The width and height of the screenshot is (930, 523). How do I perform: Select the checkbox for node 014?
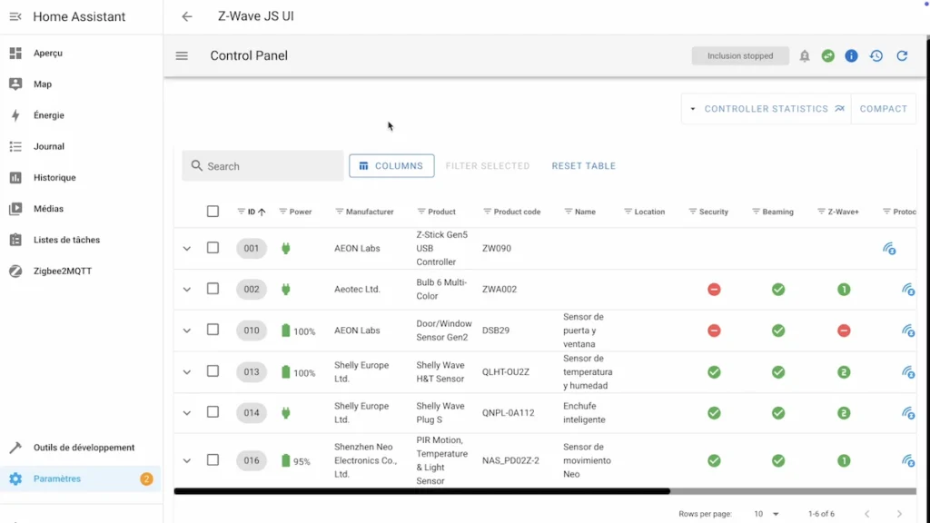click(213, 412)
